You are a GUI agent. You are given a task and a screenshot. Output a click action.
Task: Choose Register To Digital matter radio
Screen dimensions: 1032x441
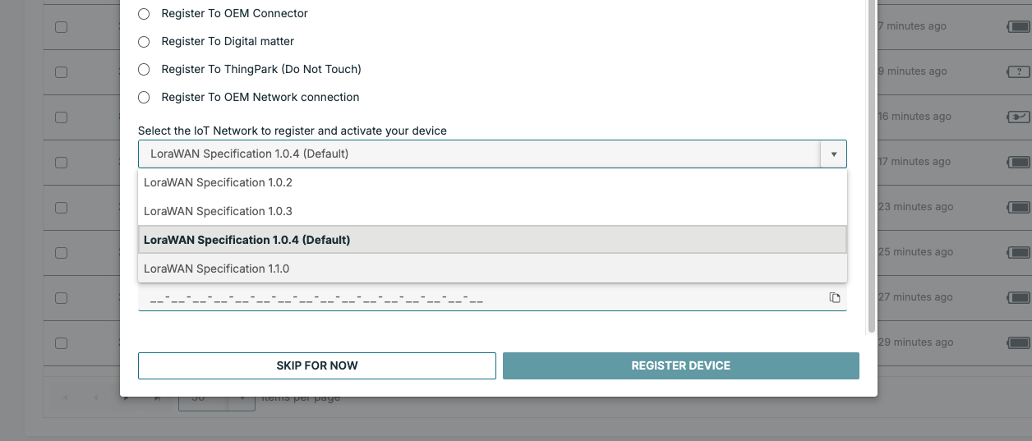click(x=144, y=42)
